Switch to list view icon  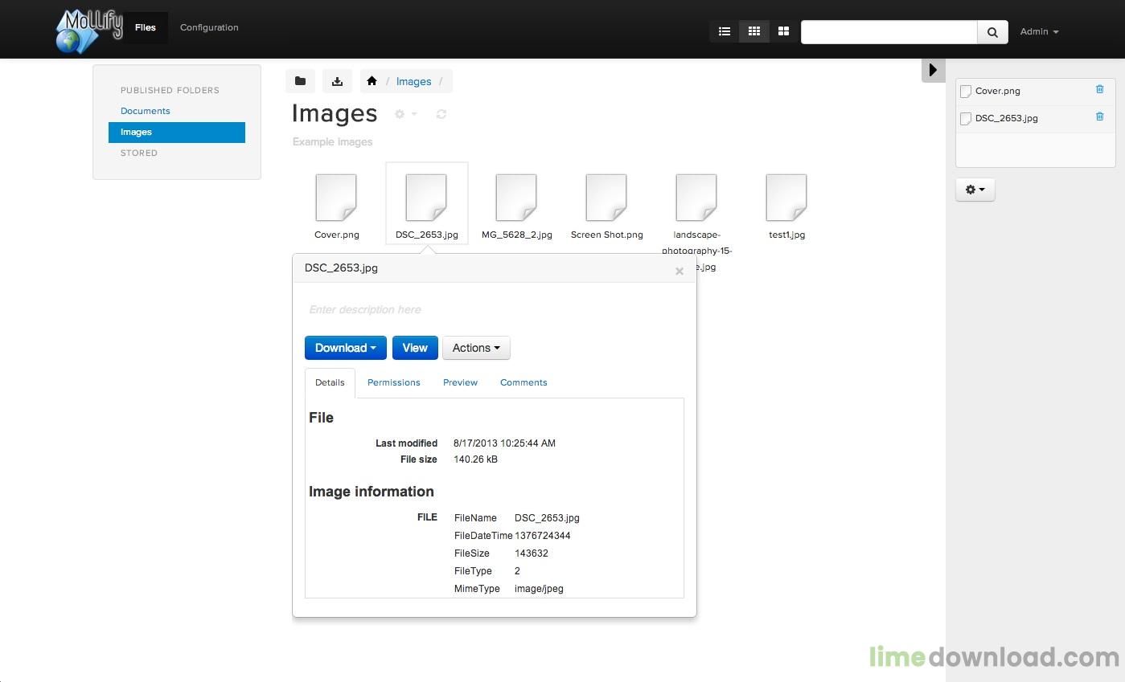725,31
